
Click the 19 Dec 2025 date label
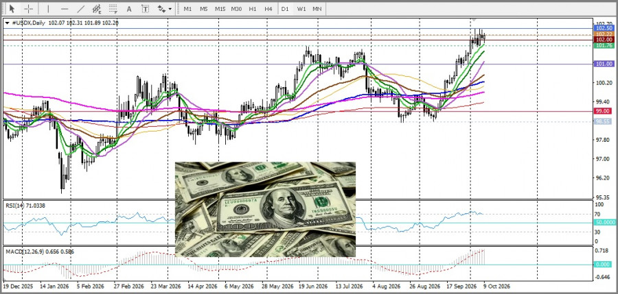(x=19, y=286)
